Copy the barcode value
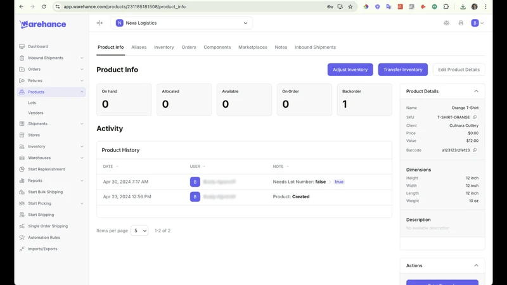The height and width of the screenshot is (285, 507). click(475, 150)
